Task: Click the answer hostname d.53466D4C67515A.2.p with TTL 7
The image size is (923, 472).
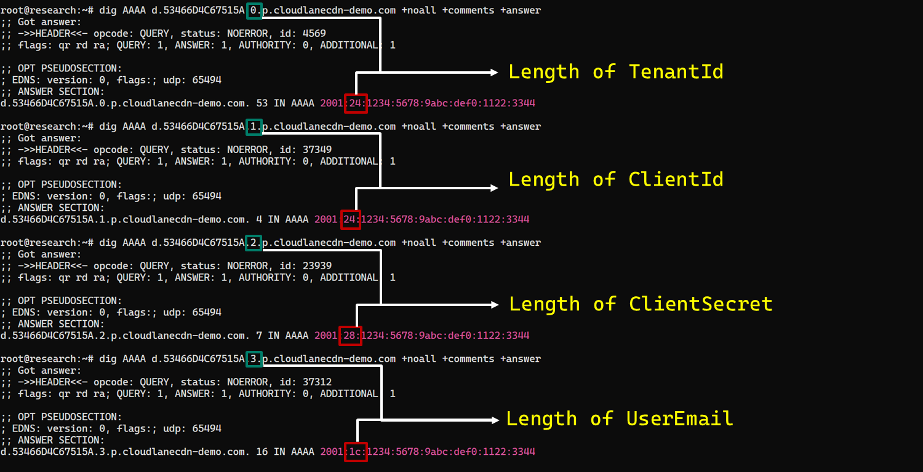Action: (126, 336)
